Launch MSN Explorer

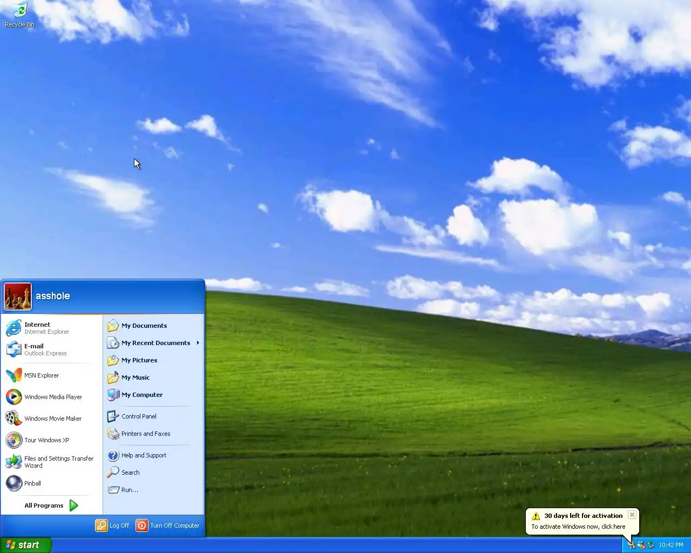52,375
